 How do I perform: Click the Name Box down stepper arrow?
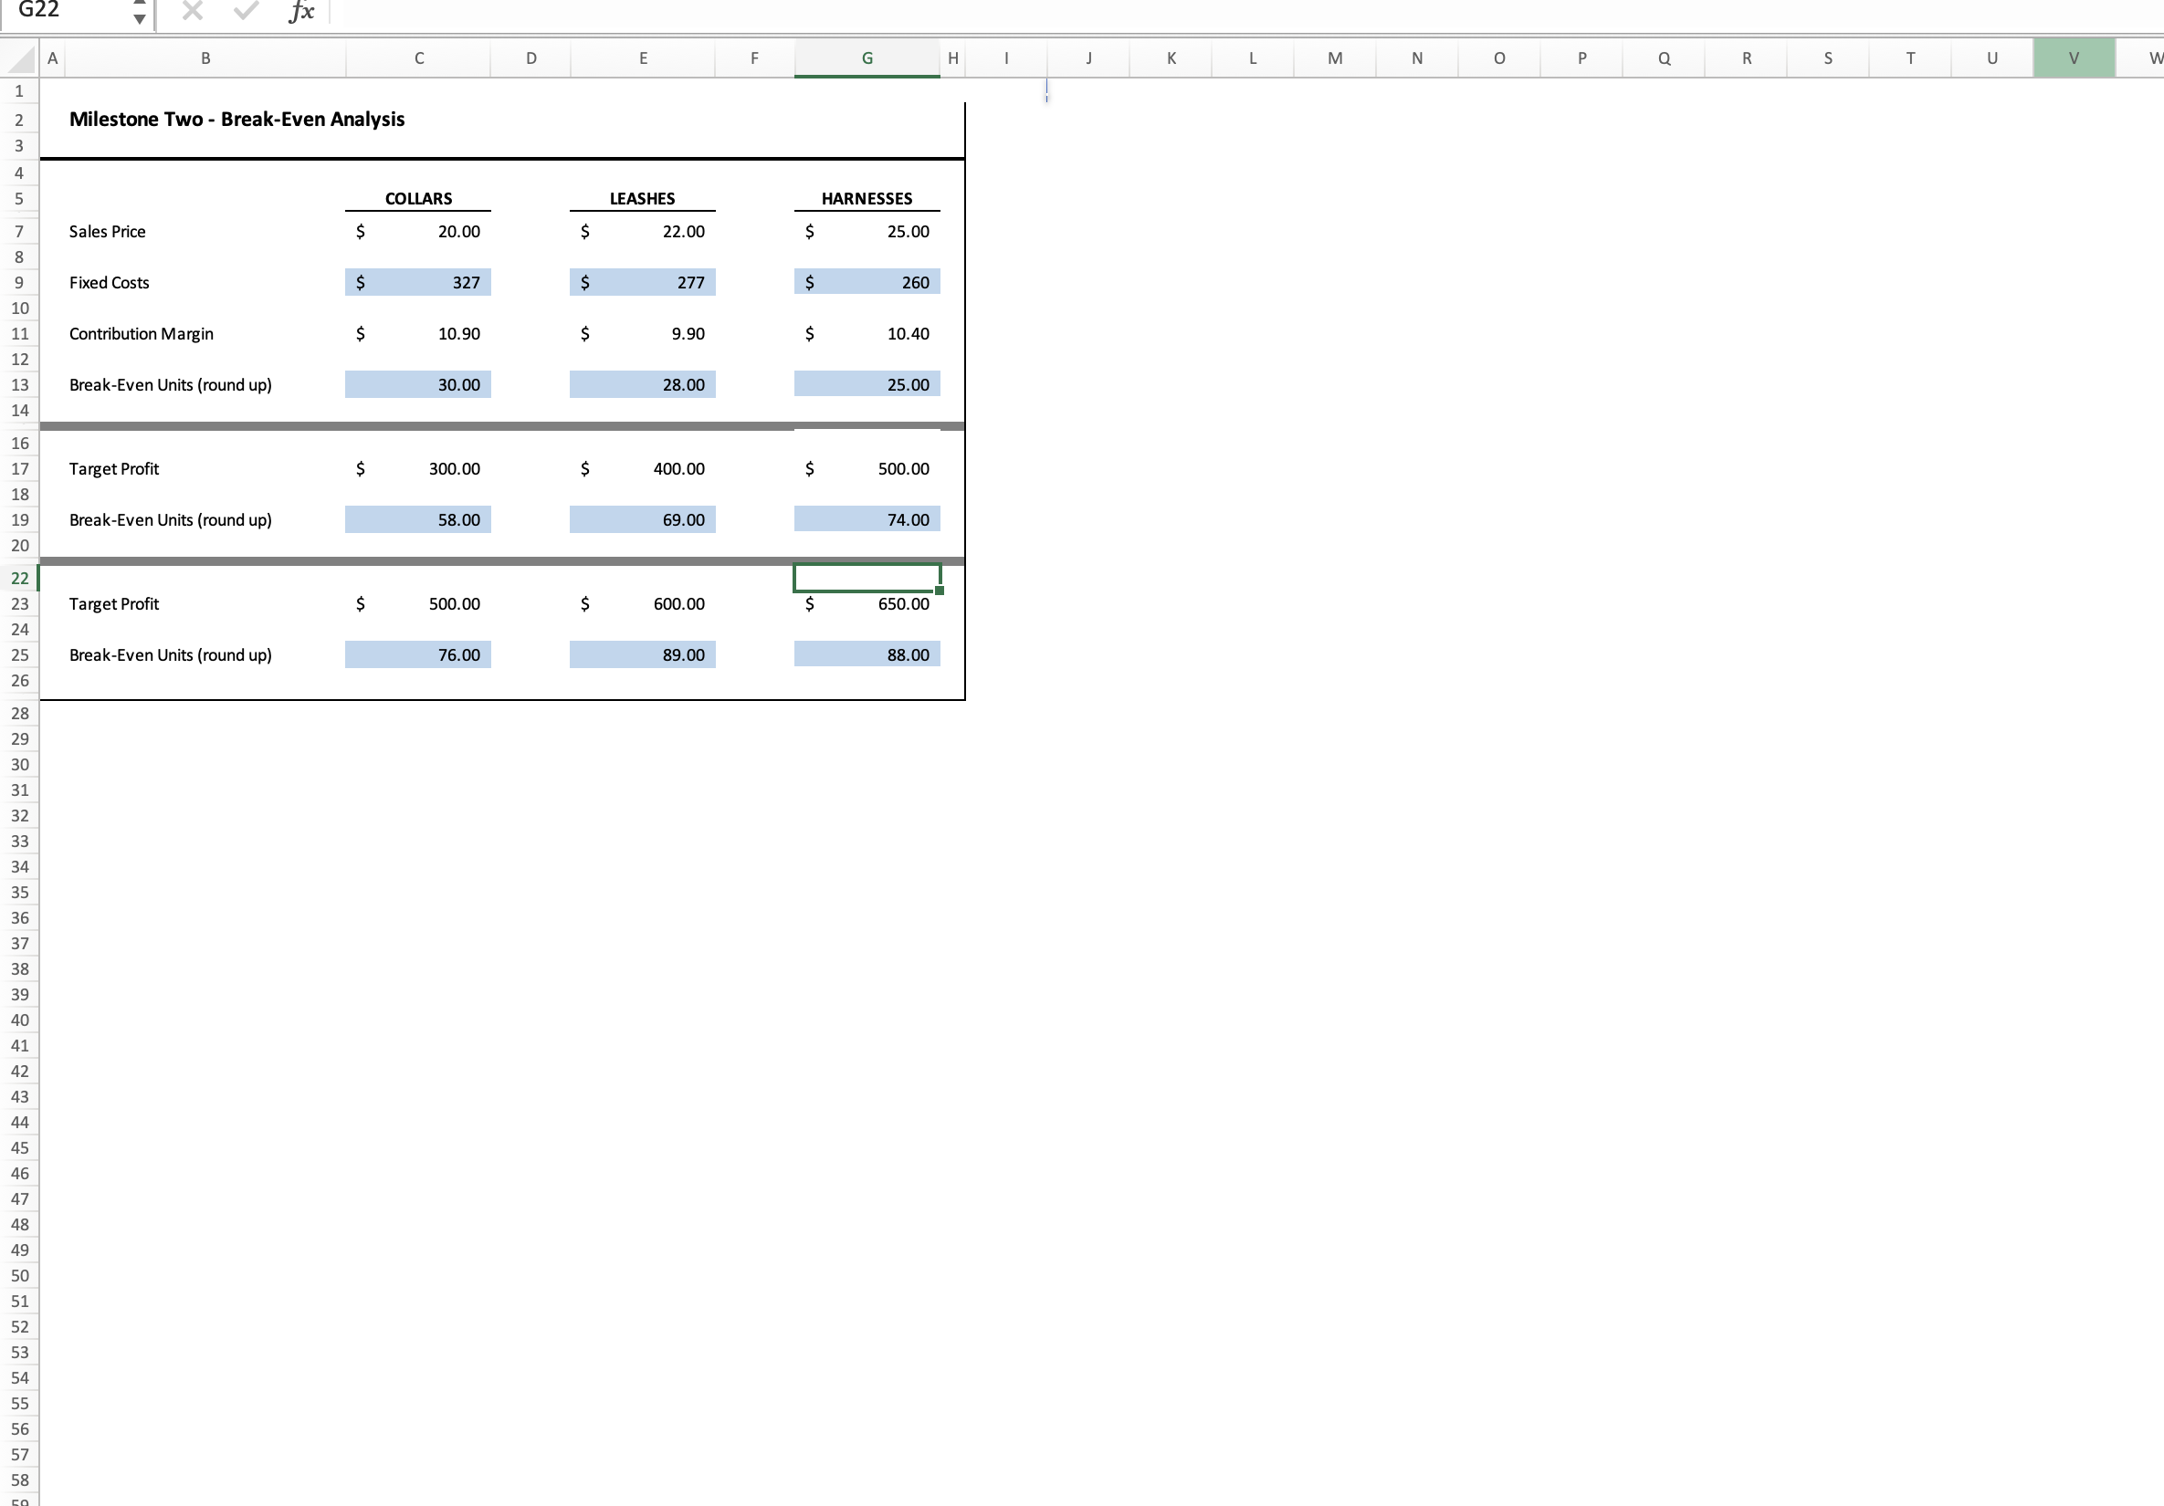click(139, 18)
